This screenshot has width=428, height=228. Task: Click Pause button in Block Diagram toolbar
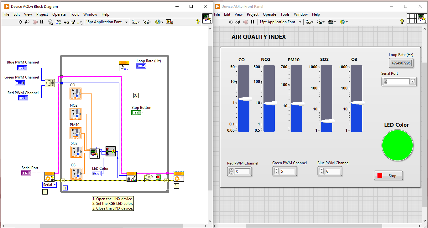pos(42,22)
